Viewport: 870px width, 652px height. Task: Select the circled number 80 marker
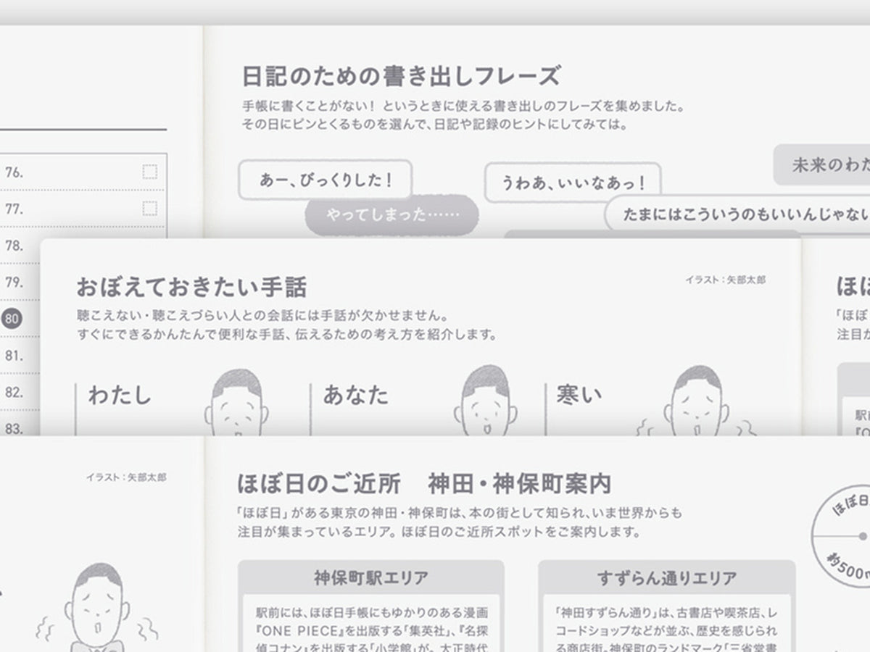[x=12, y=318]
